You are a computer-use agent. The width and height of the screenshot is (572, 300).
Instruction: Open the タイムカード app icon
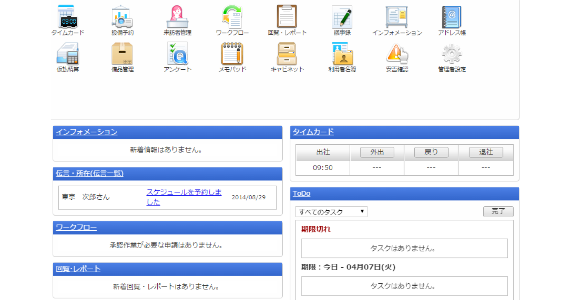(x=67, y=17)
